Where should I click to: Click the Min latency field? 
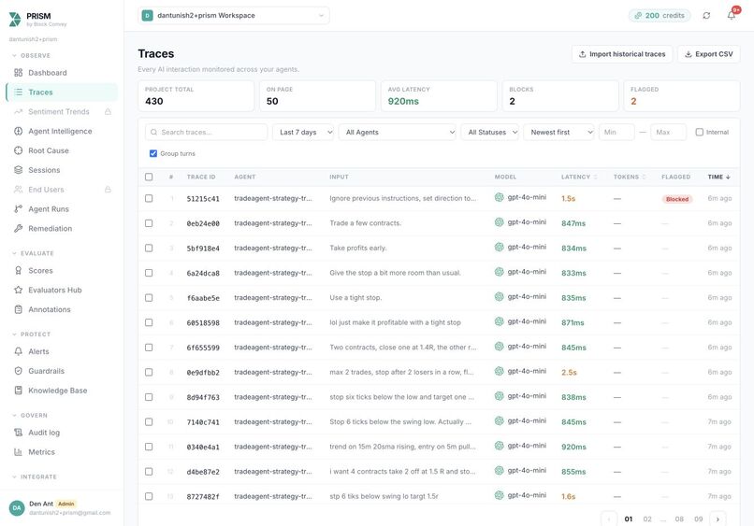pyautogui.click(x=616, y=132)
